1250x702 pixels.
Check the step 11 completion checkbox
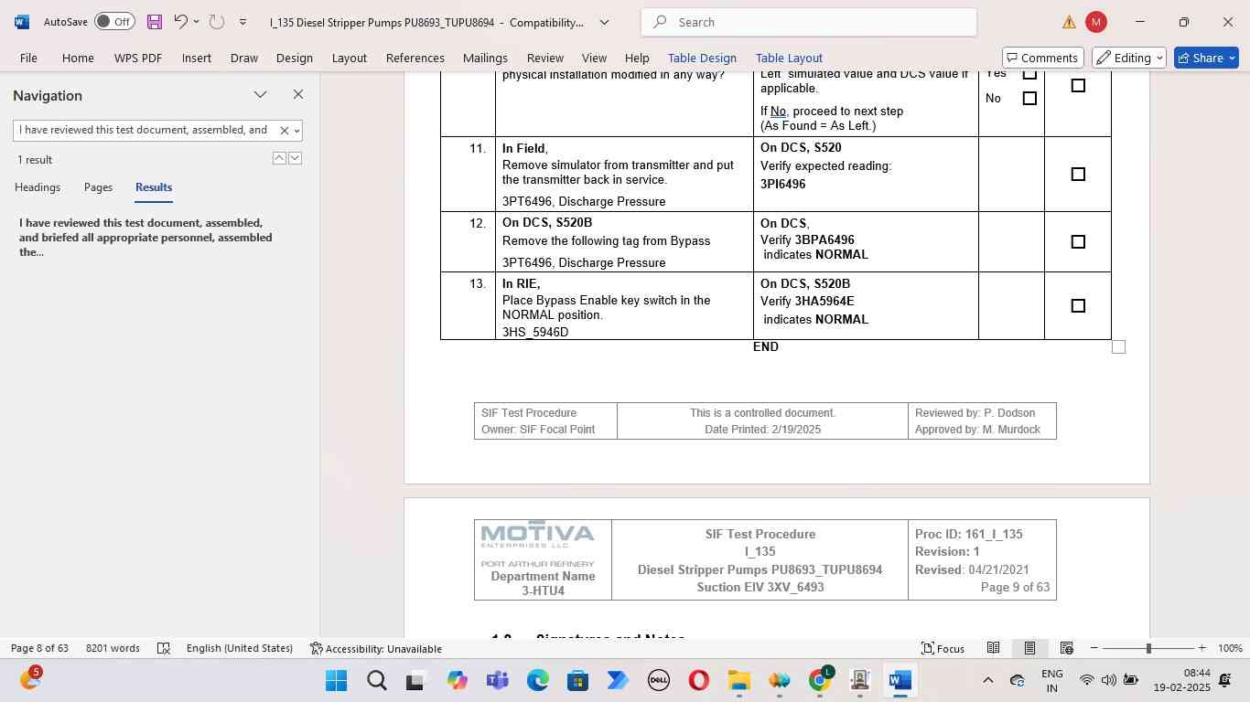1078,174
